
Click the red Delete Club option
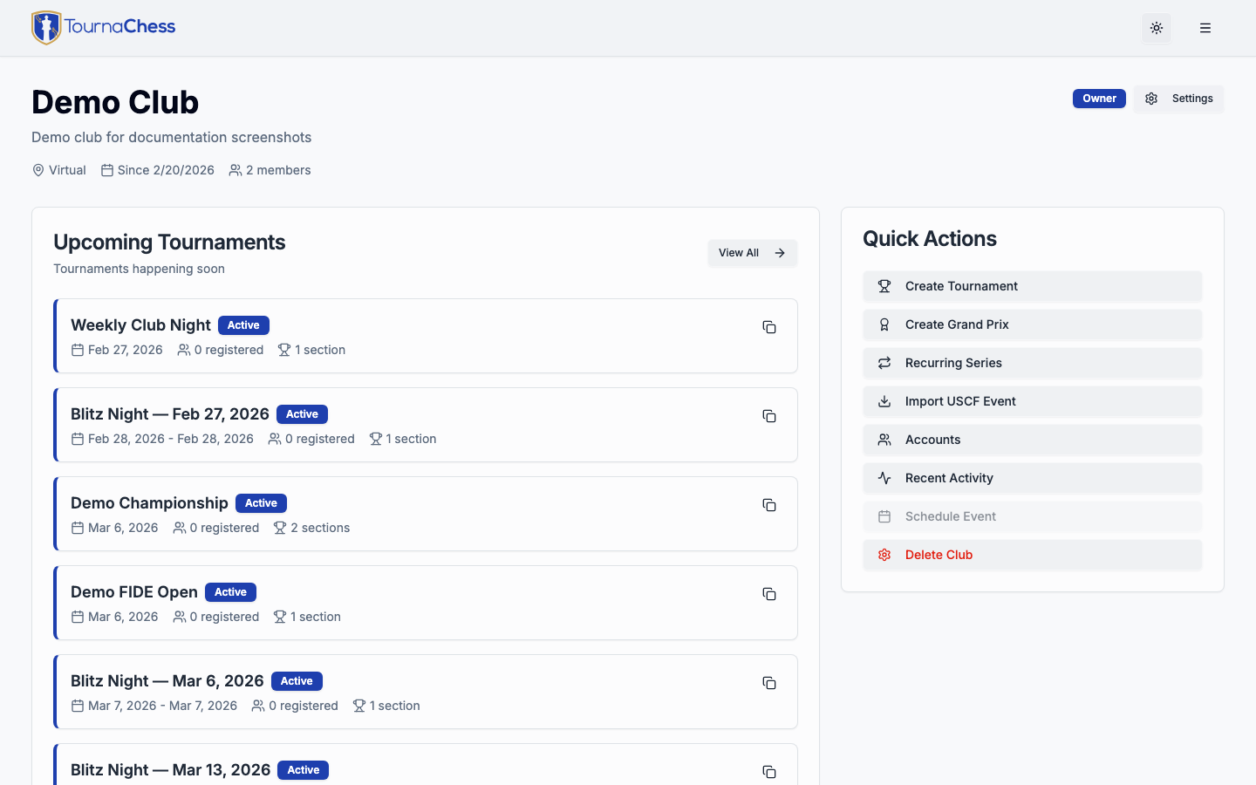[x=1032, y=555]
